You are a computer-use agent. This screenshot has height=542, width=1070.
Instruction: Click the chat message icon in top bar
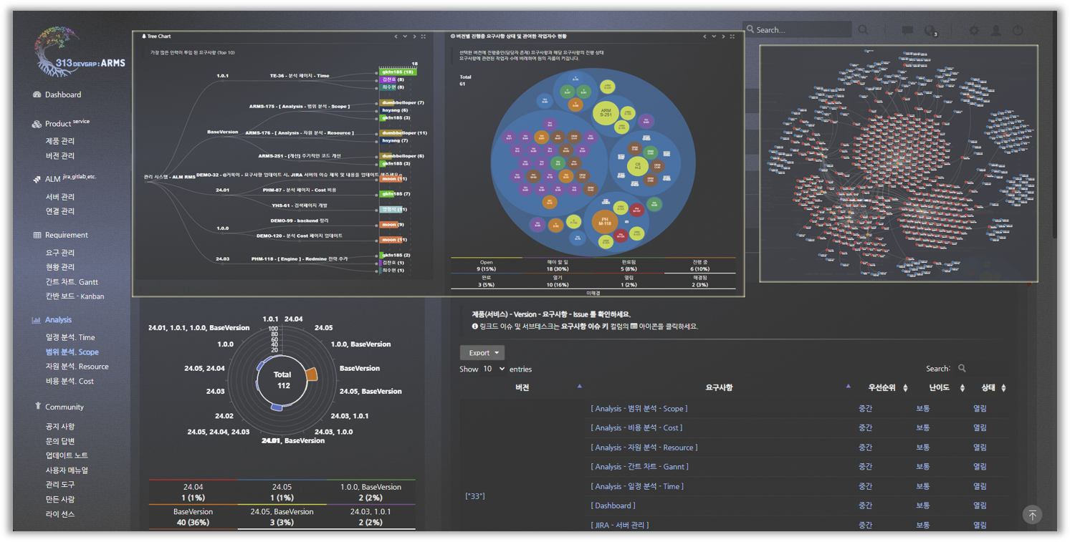tap(907, 31)
